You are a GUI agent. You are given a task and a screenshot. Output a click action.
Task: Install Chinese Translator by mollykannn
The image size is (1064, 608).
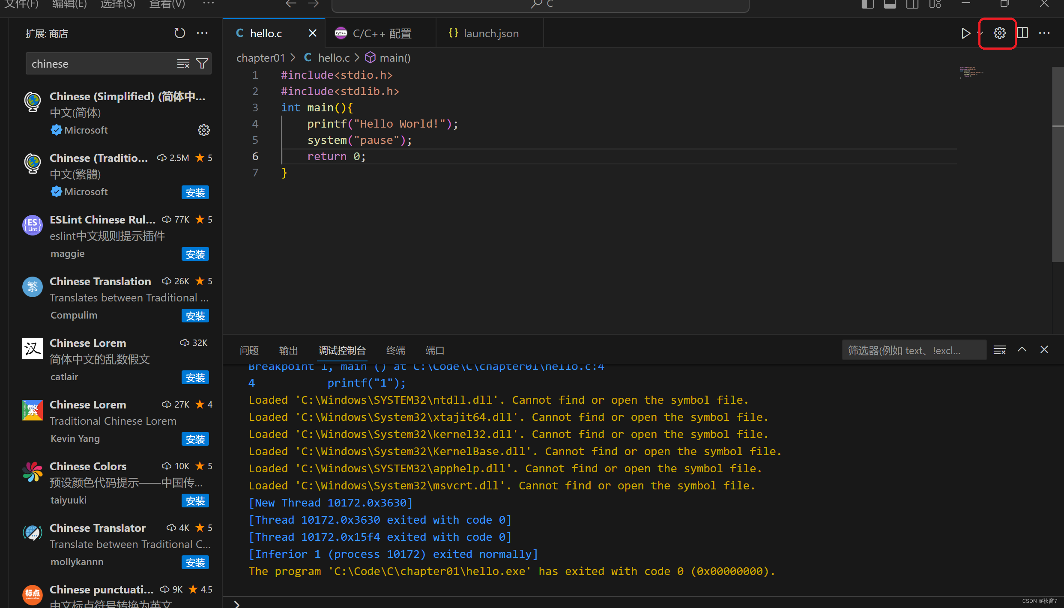point(195,563)
